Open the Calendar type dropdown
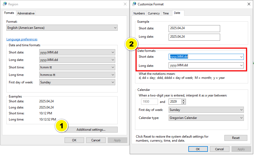Screen dimensions: 254x155 241,118
